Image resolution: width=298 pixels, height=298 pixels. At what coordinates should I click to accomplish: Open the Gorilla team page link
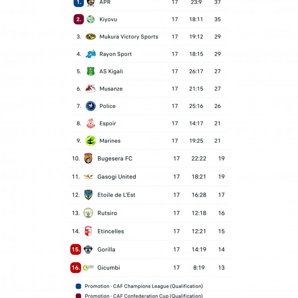(106, 250)
